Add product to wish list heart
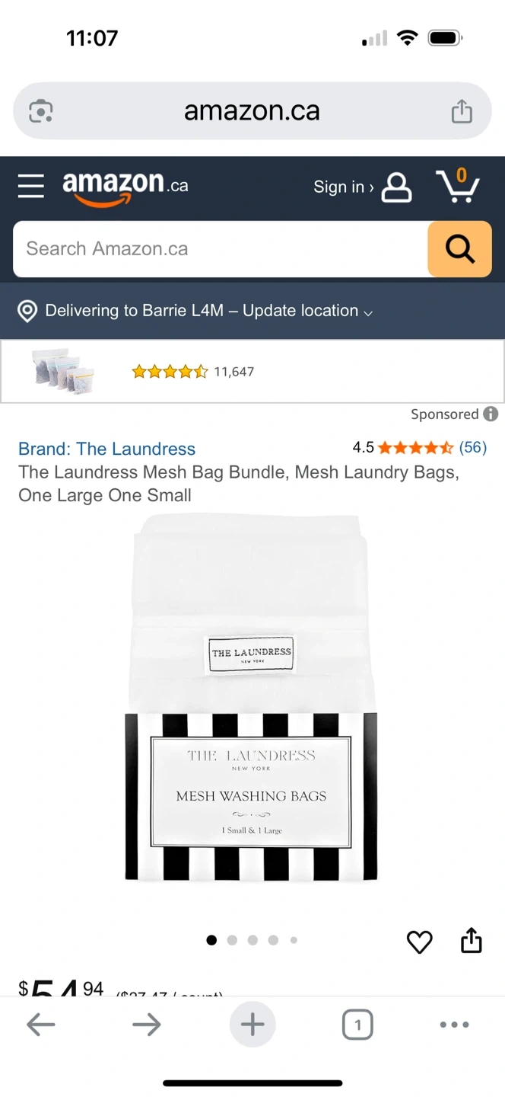This screenshot has width=505, height=1097. click(419, 942)
